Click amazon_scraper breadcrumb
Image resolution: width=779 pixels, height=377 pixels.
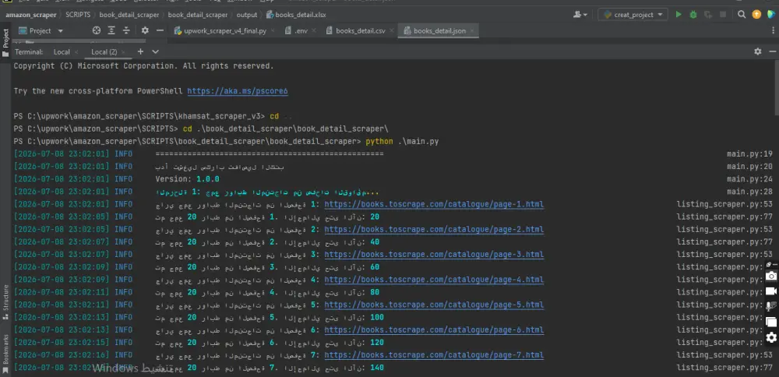(31, 15)
